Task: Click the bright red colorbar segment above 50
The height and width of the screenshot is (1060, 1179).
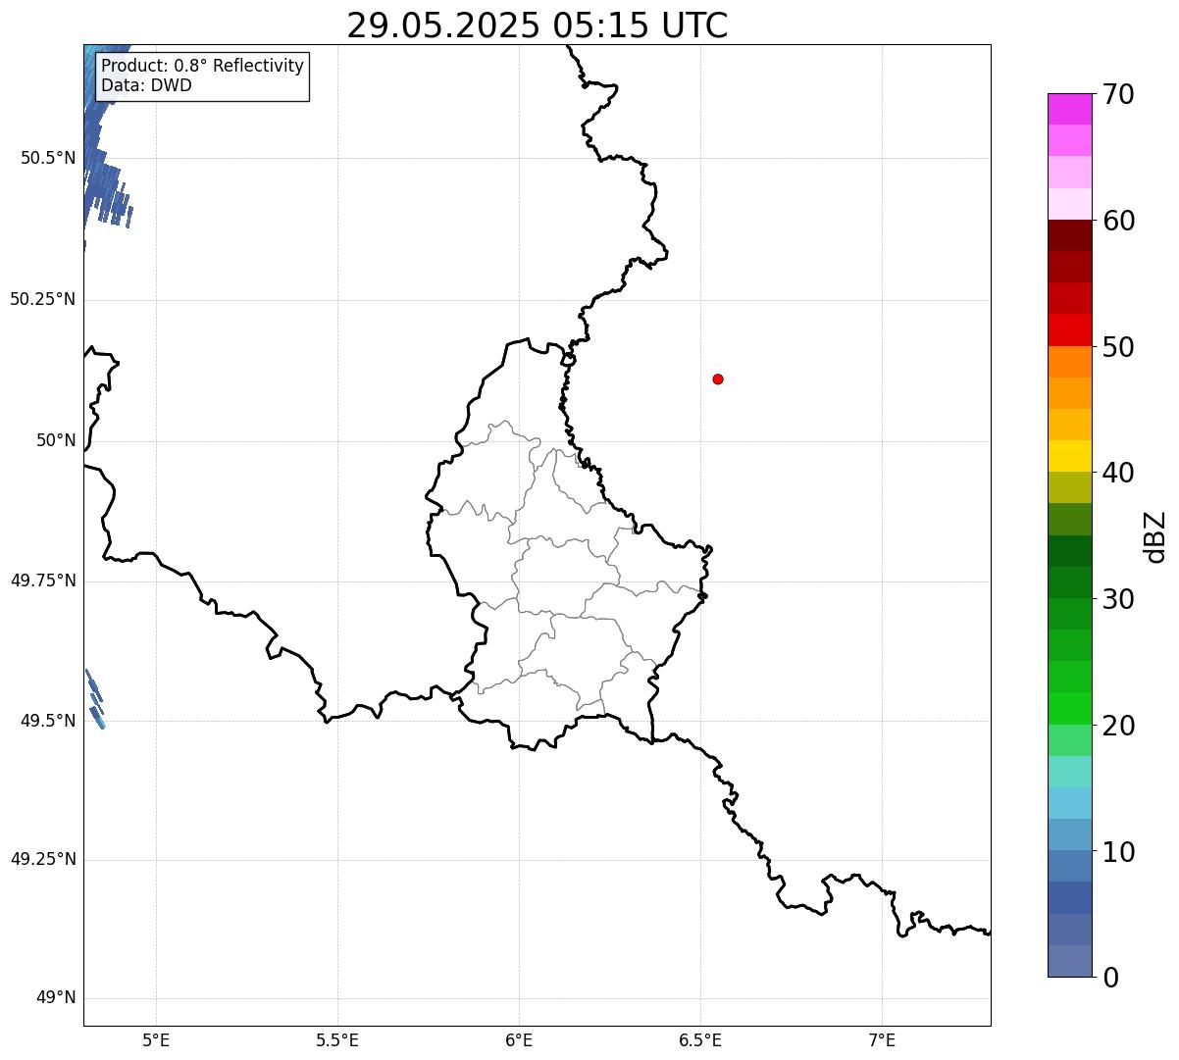Action: click(x=1069, y=329)
